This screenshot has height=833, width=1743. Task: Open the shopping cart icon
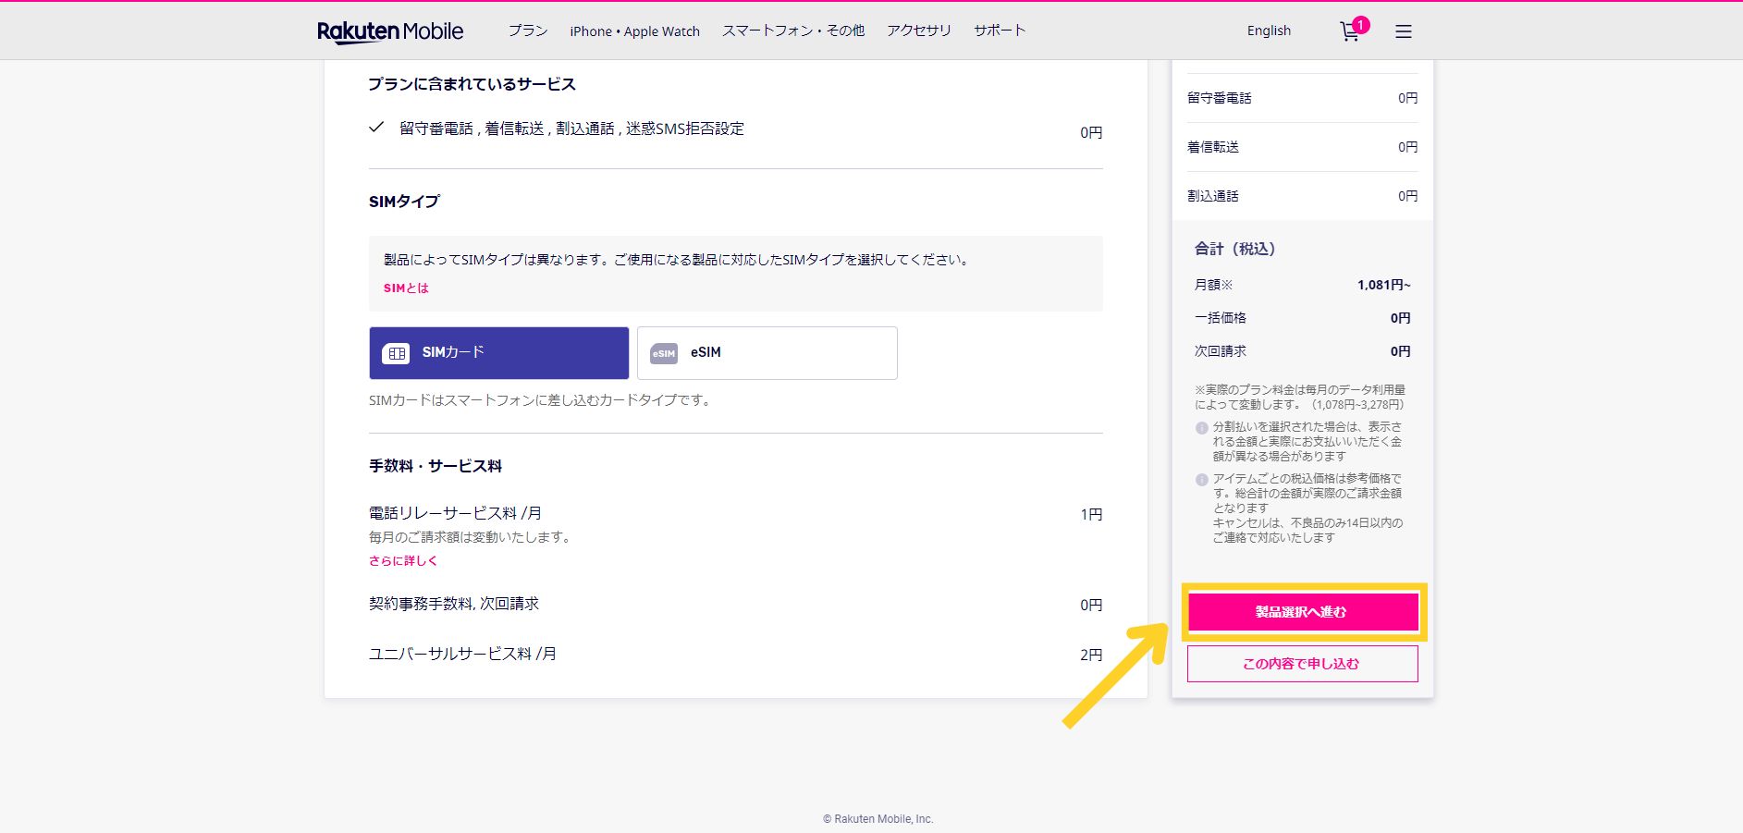pos(1350,32)
